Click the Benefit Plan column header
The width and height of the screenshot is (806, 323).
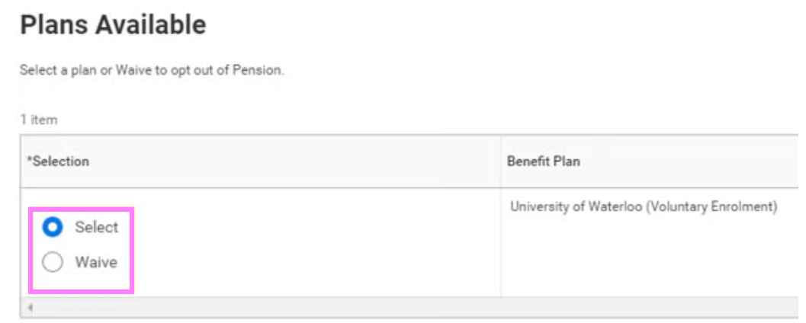(x=543, y=161)
